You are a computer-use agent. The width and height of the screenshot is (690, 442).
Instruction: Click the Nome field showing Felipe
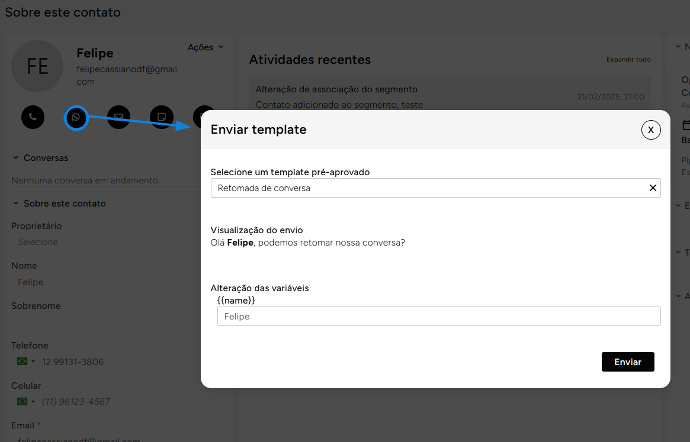[x=31, y=282]
